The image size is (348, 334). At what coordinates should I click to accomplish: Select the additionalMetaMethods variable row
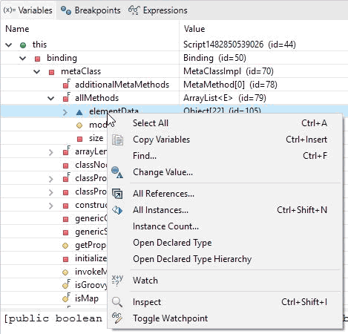tap(174, 85)
